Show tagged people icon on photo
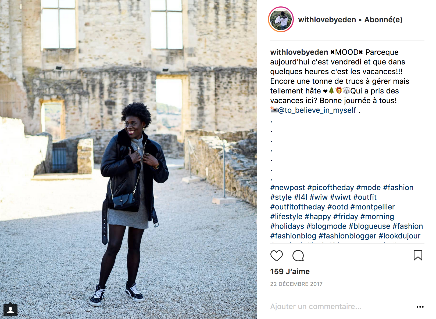The image size is (436, 319). (x=10, y=310)
